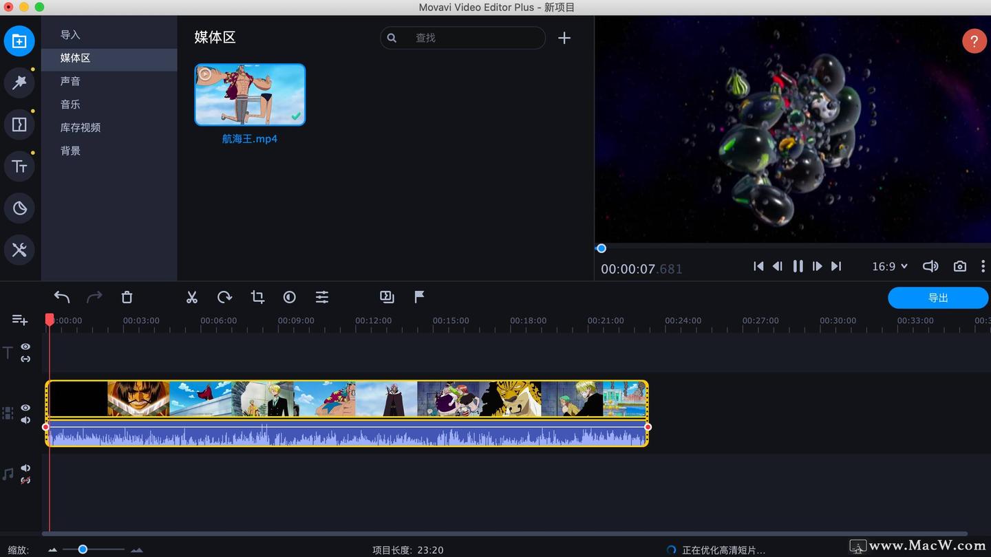Click the plus icon to add media

[564, 38]
